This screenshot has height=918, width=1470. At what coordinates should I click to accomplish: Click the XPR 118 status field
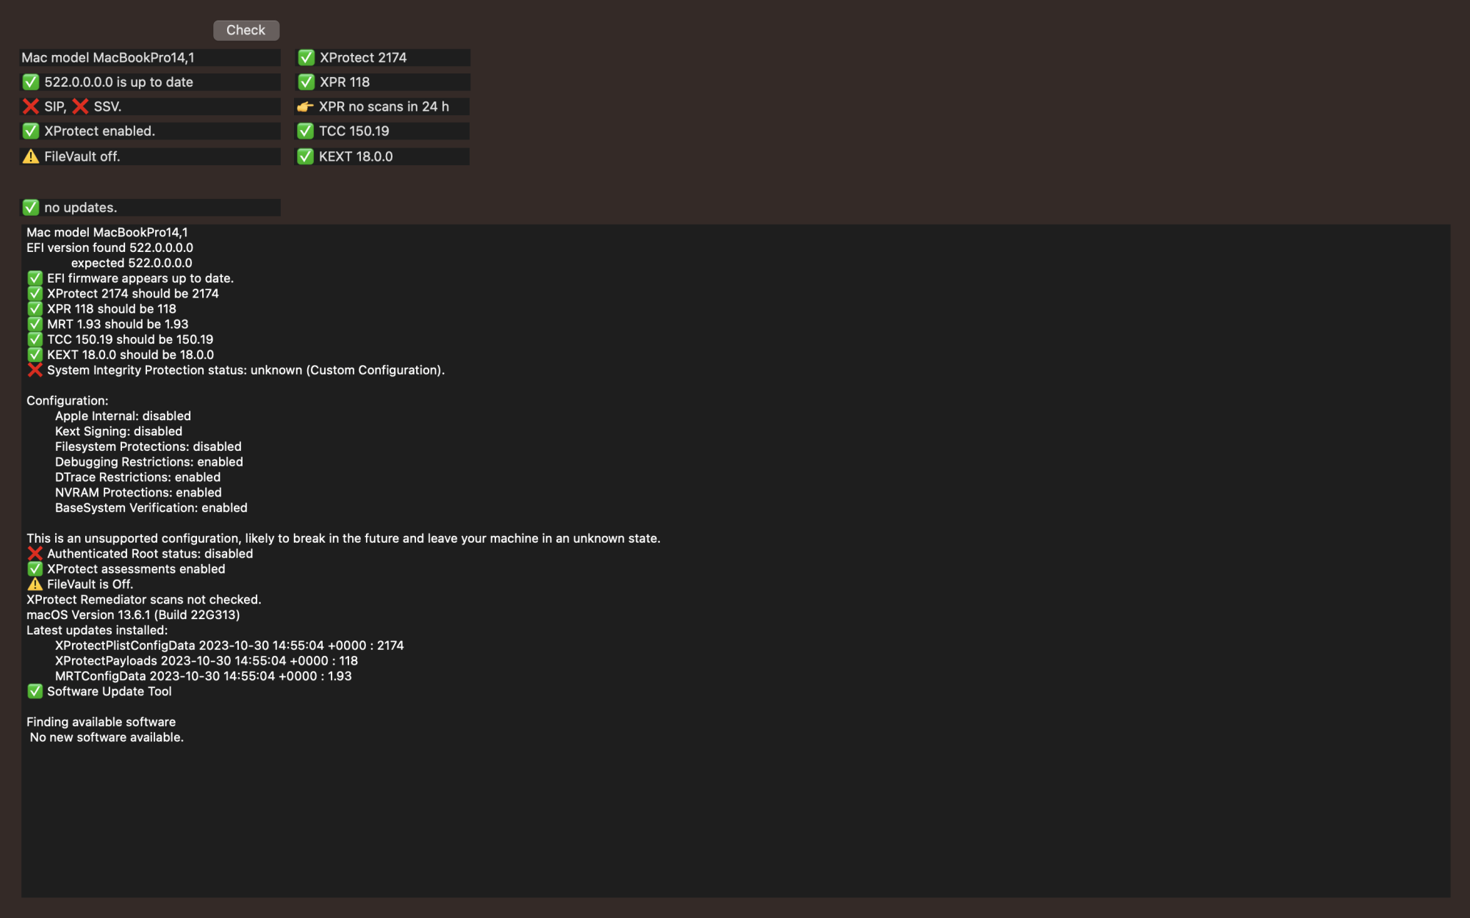382,82
